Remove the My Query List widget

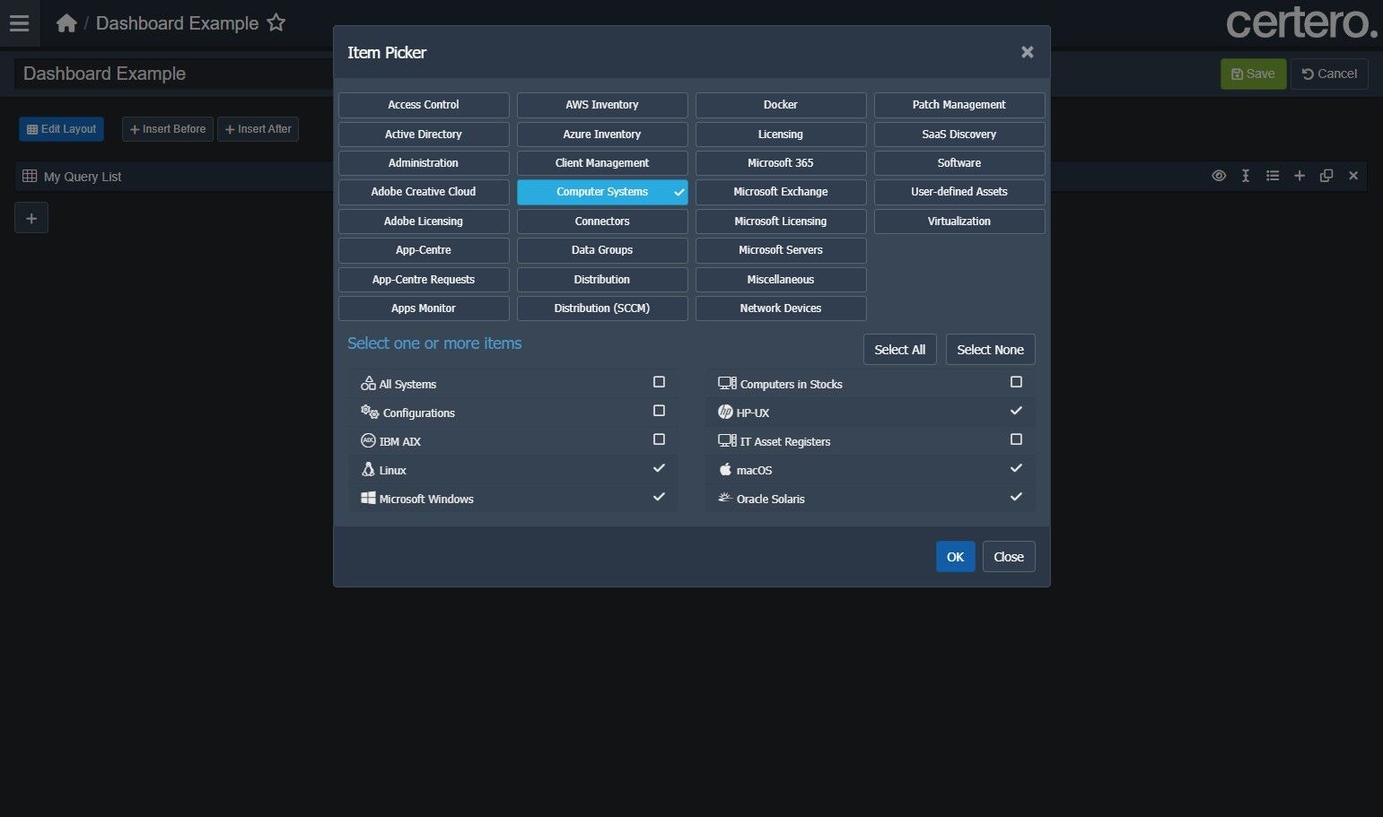click(1353, 176)
